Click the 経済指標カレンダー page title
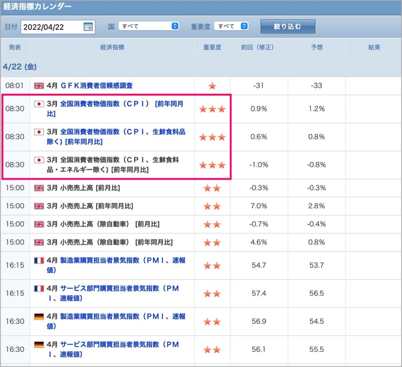This screenshot has height=367, width=402. [37, 7]
